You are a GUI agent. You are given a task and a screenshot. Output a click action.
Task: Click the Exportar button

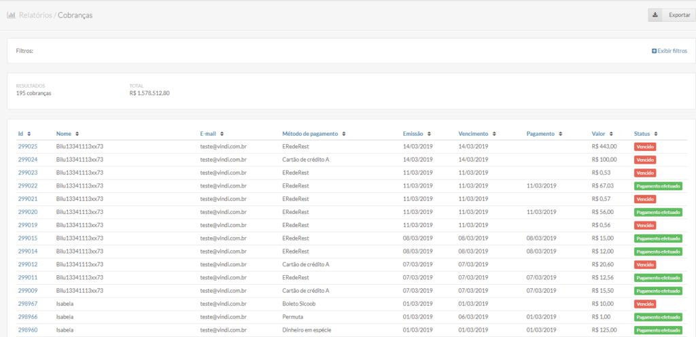pos(672,15)
